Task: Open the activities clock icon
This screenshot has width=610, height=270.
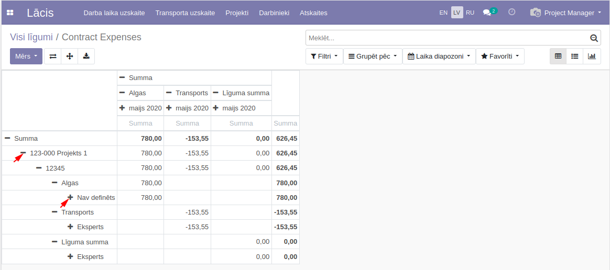Action: tap(512, 12)
